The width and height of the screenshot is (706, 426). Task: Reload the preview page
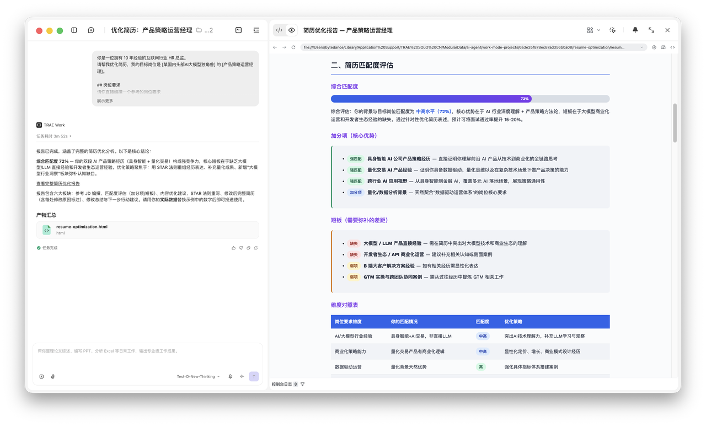click(293, 47)
